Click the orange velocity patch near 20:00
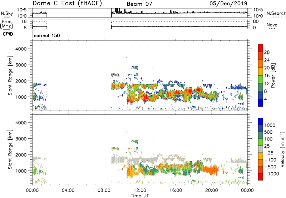The width and height of the screenshot is (286, 198). click(x=210, y=170)
